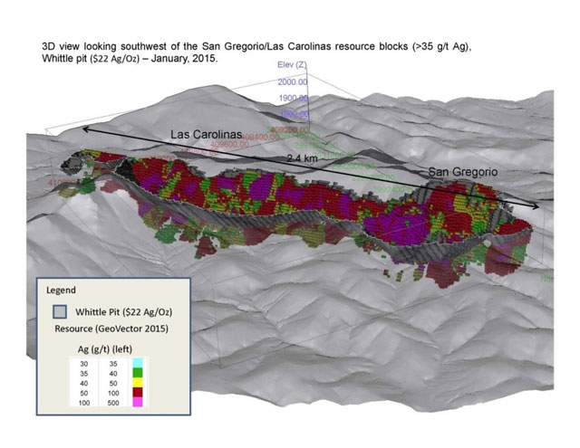Click the '1900.00' elevation value
The width and height of the screenshot is (580, 448).
[x=294, y=98]
